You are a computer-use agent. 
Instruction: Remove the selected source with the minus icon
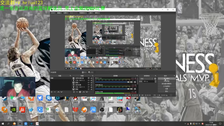(x=77, y=92)
